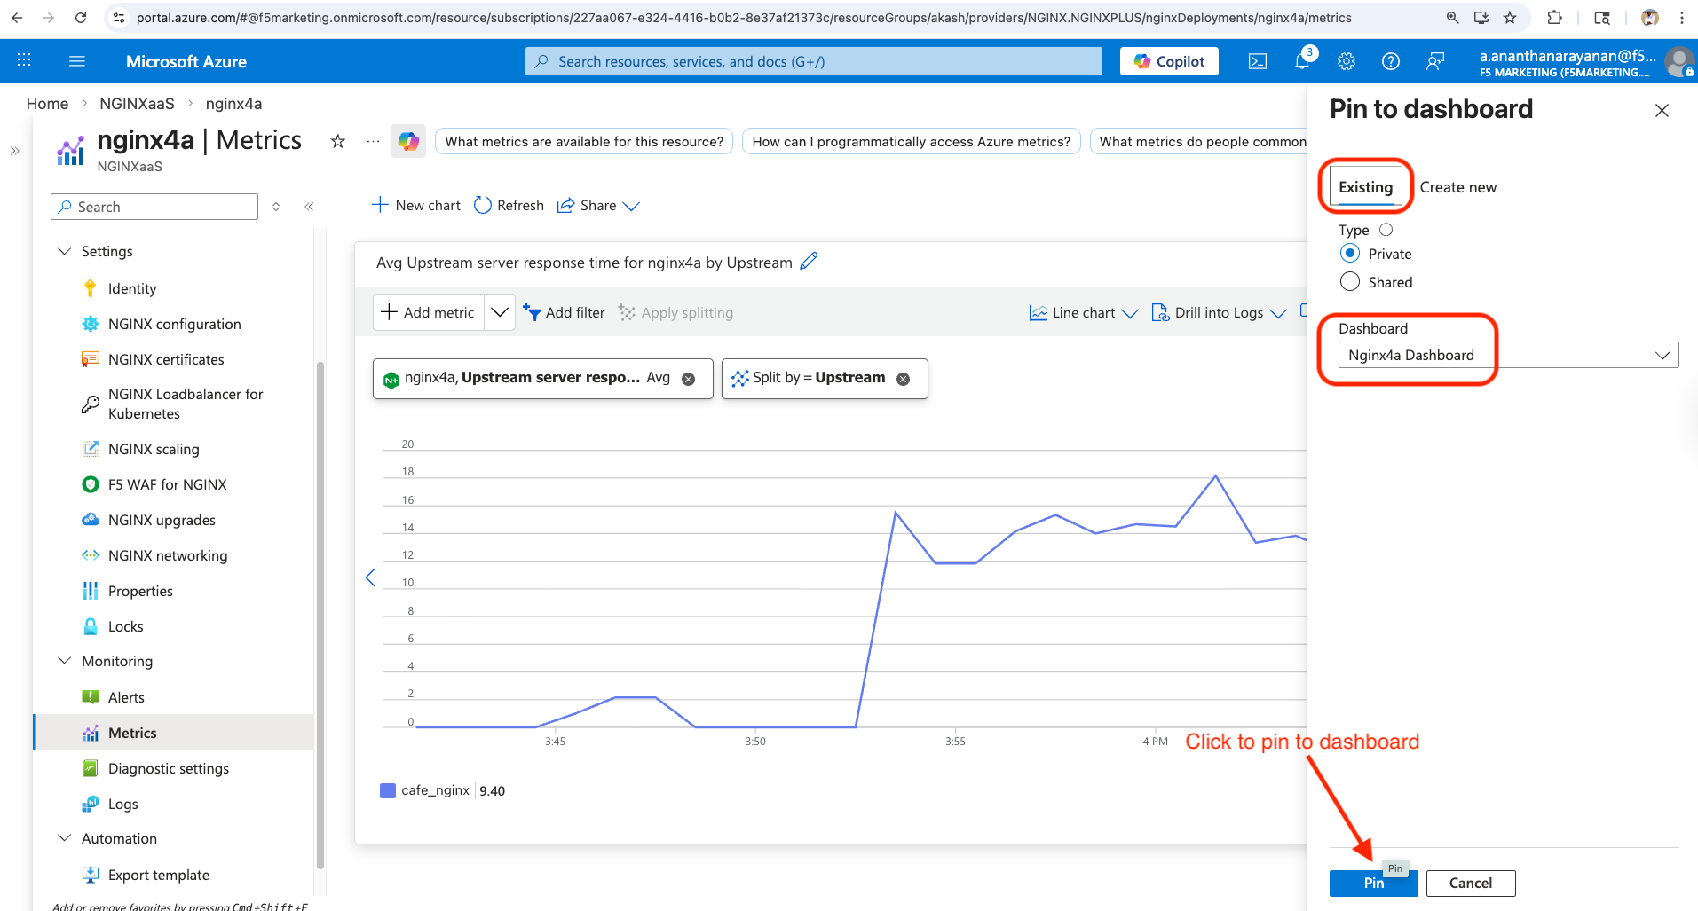Open more options ellipsis next to title

(x=374, y=141)
